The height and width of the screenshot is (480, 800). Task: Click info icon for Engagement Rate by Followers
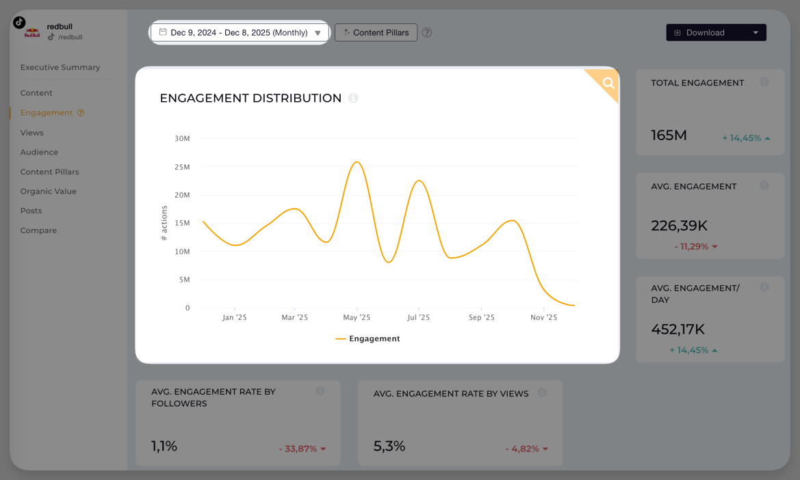320,390
